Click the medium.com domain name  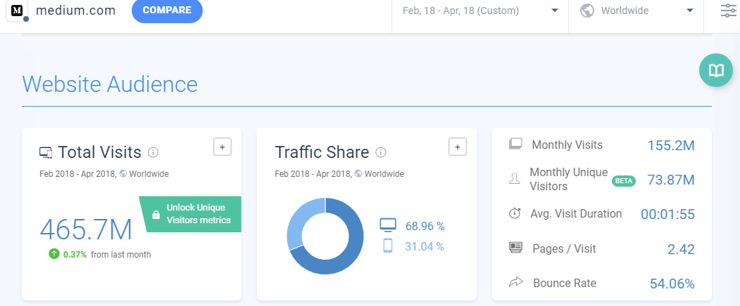pyautogui.click(x=75, y=11)
